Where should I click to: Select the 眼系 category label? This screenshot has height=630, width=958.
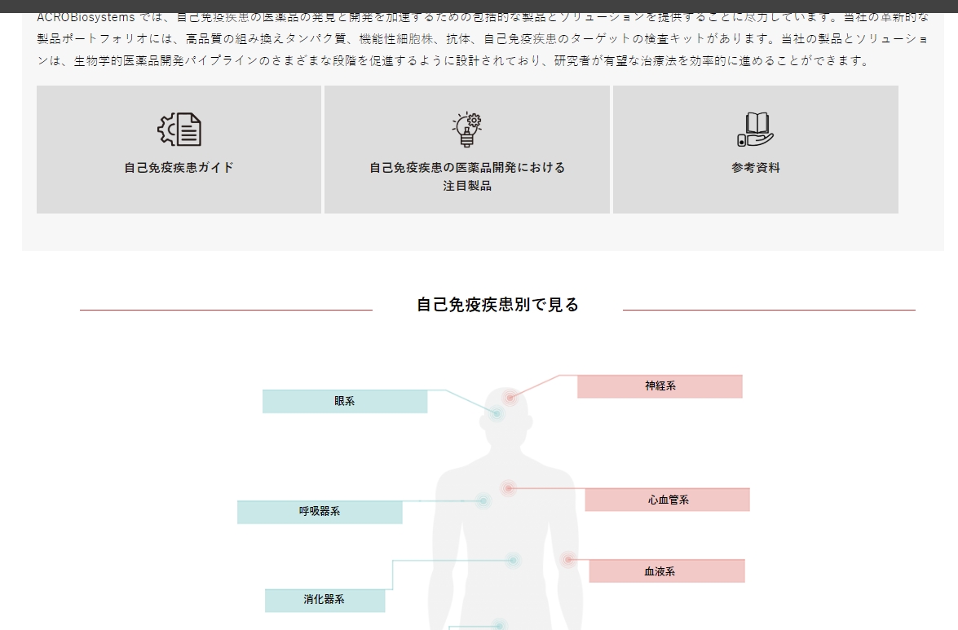(x=345, y=402)
